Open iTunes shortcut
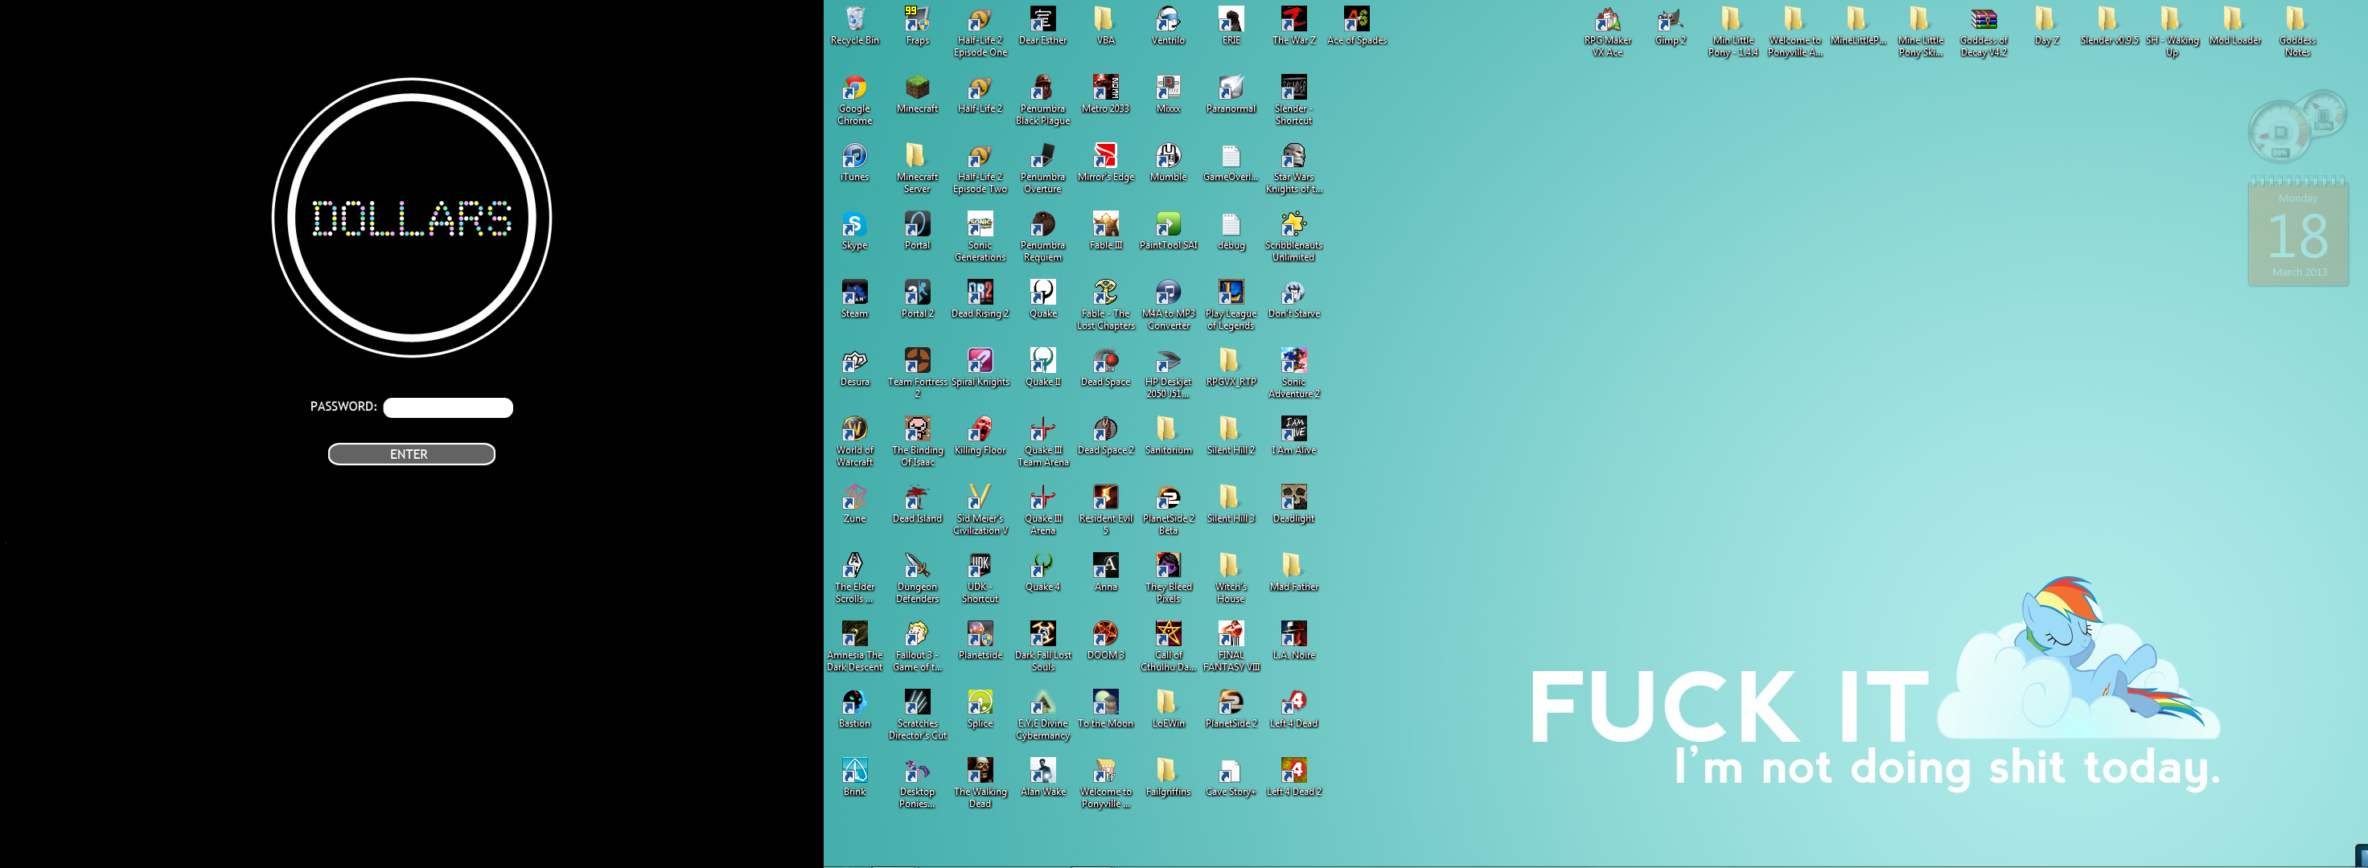2368x868 pixels. tap(855, 162)
